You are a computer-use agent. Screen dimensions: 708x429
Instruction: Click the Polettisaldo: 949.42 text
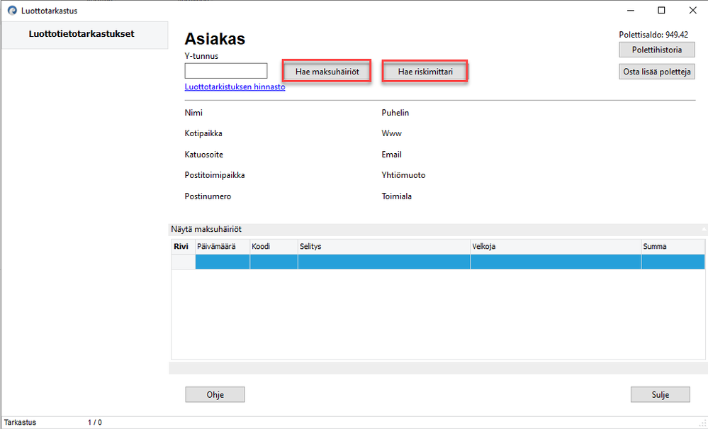pos(653,34)
